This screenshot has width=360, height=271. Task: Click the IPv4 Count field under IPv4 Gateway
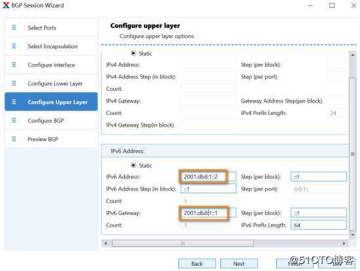[x=208, y=113]
